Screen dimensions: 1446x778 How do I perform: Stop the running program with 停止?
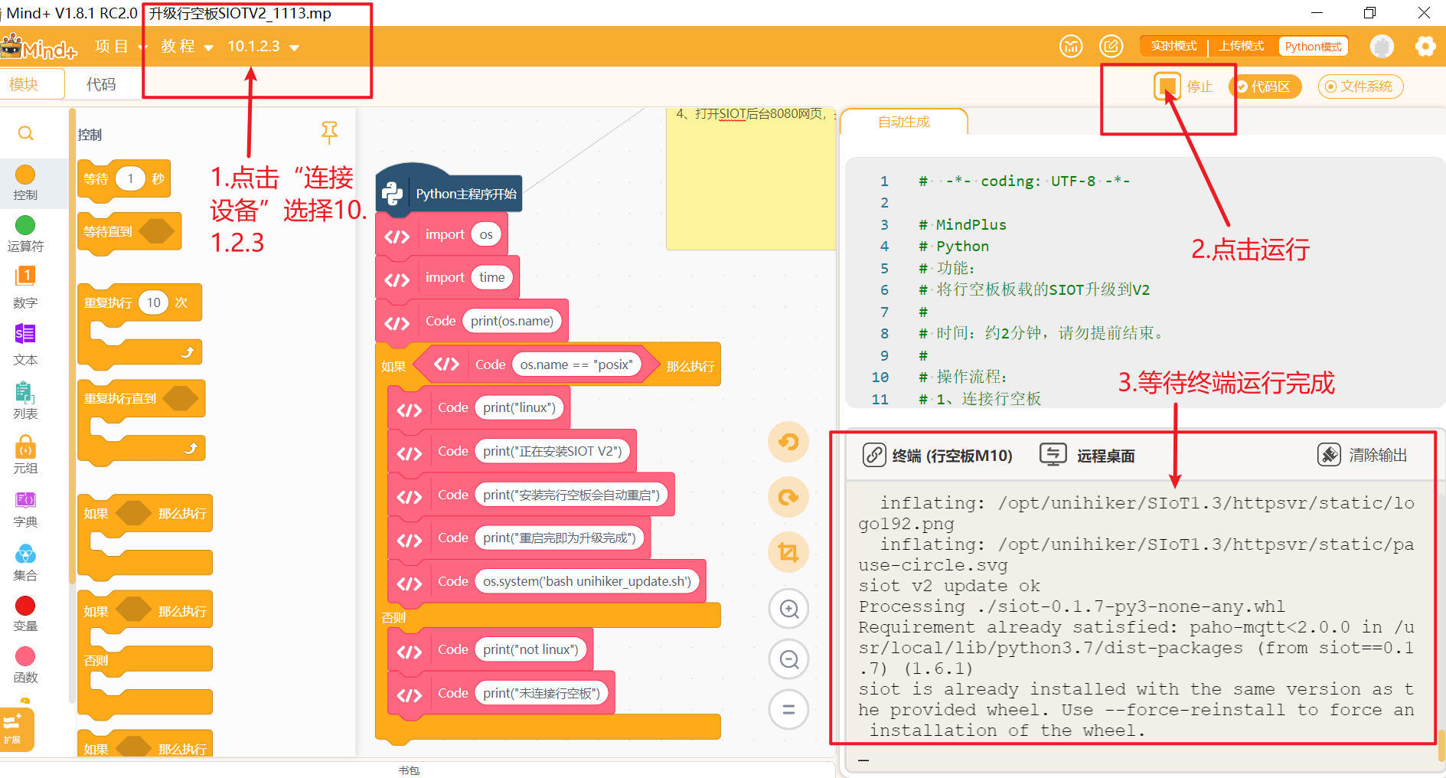click(1183, 87)
